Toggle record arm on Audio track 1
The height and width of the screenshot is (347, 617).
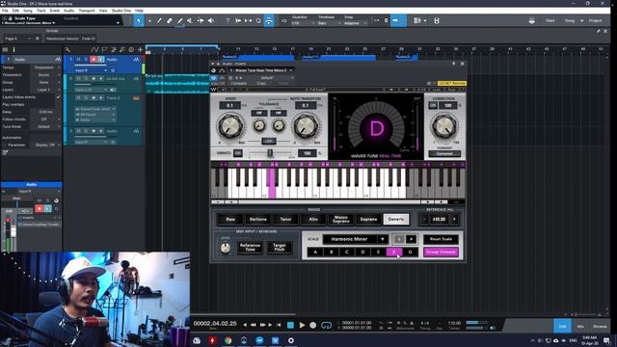click(x=94, y=60)
